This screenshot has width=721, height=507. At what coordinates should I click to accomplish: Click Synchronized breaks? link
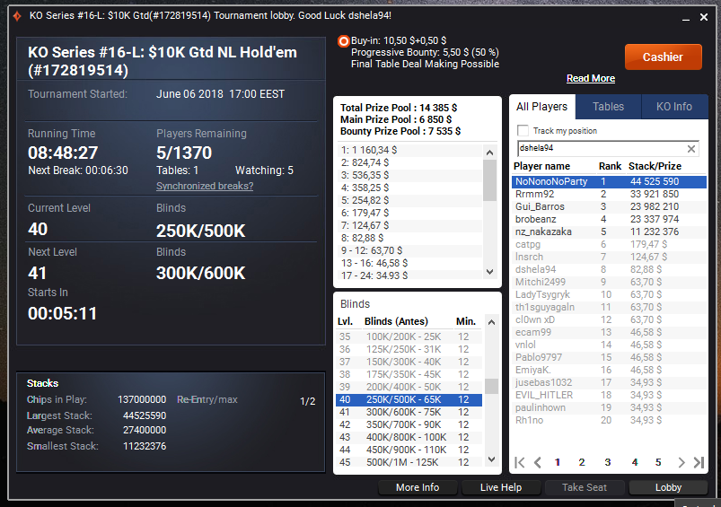point(205,186)
